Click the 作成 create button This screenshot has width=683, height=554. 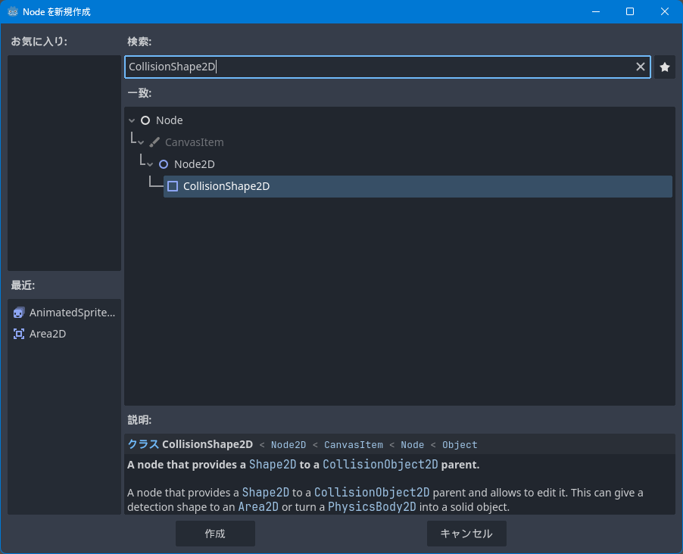tap(215, 534)
